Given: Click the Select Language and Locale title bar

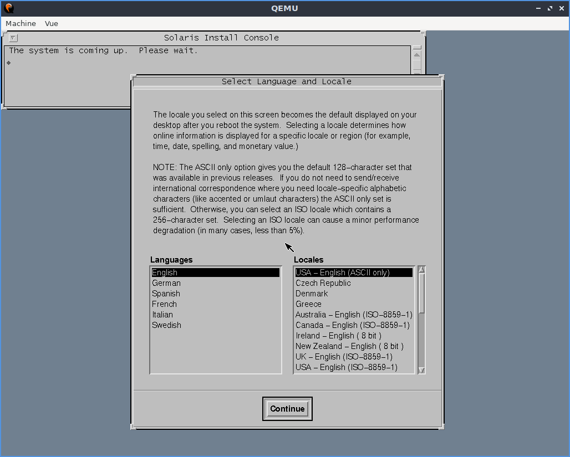Looking at the screenshot, I should pos(287,81).
